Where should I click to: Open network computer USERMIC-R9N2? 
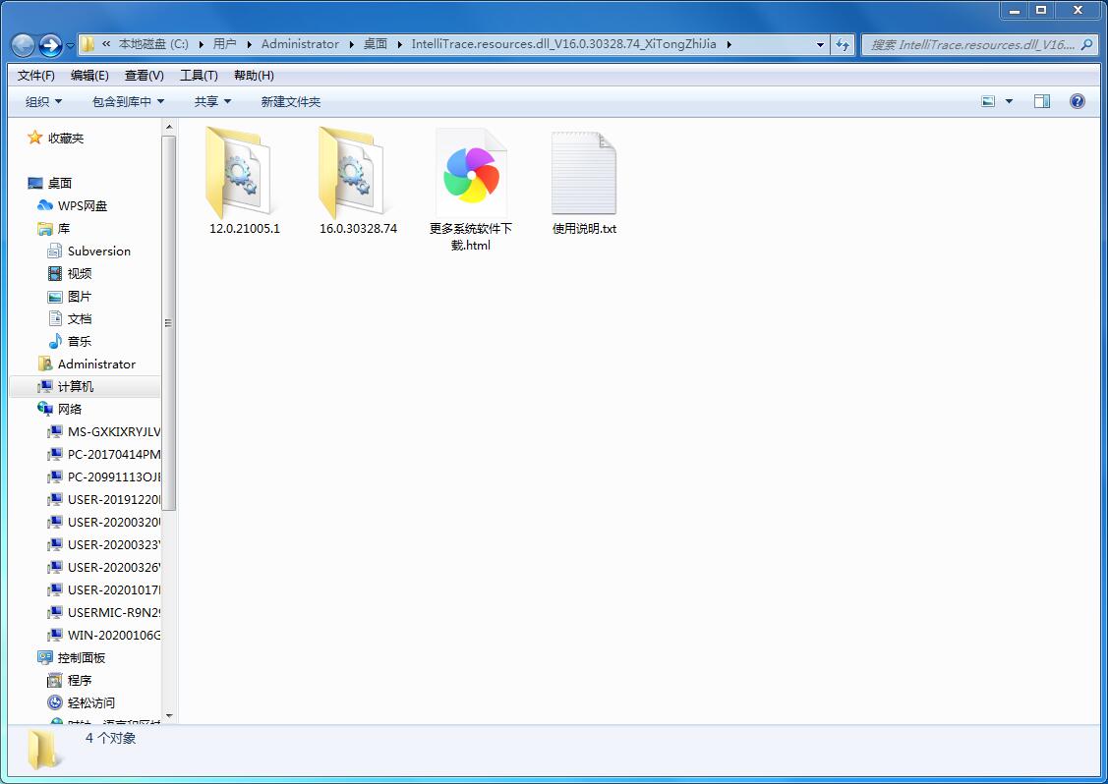(x=114, y=612)
